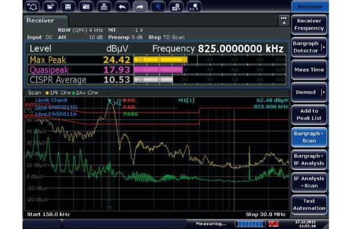Click the Measuring... status text
This screenshot has width=340, height=229.
tap(211, 224)
